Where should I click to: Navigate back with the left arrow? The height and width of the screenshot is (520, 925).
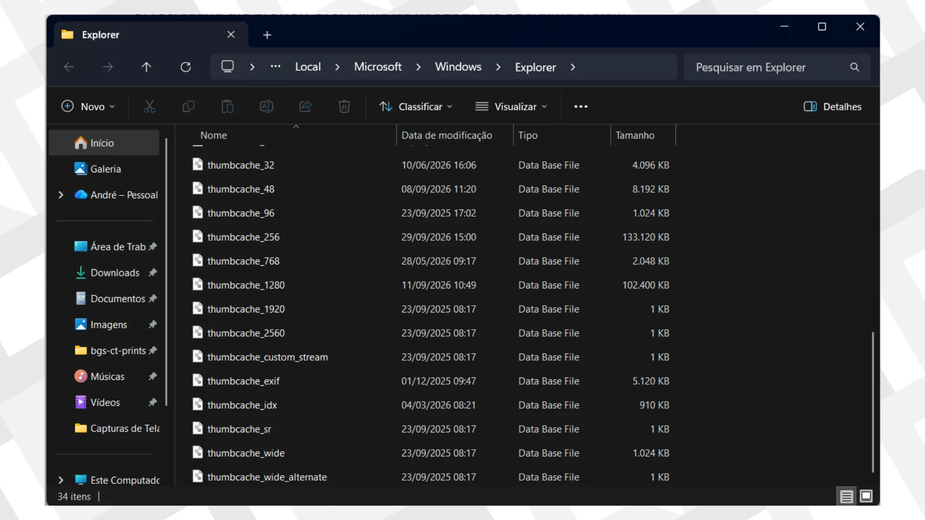(x=69, y=67)
